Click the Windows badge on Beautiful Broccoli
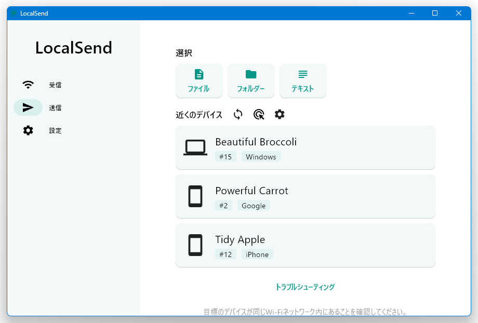The image size is (478, 323). point(261,157)
